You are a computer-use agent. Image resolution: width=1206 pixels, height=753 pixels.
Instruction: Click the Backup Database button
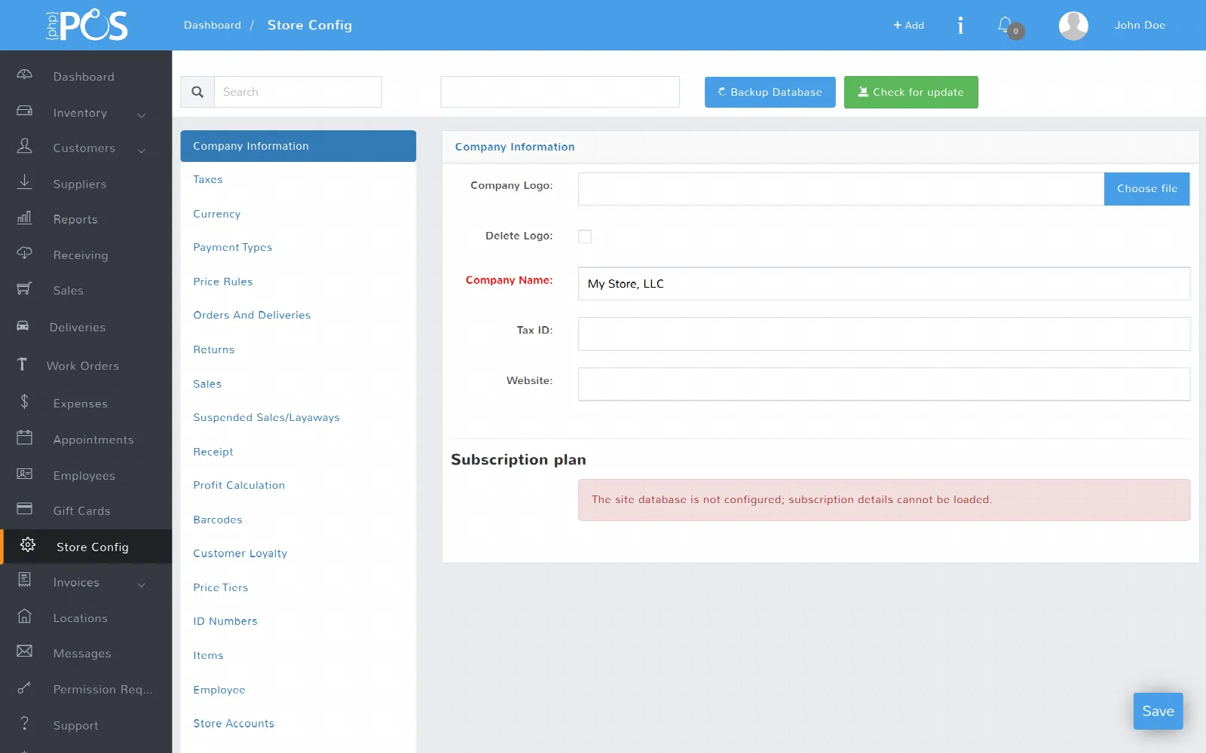click(x=770, y=92)
